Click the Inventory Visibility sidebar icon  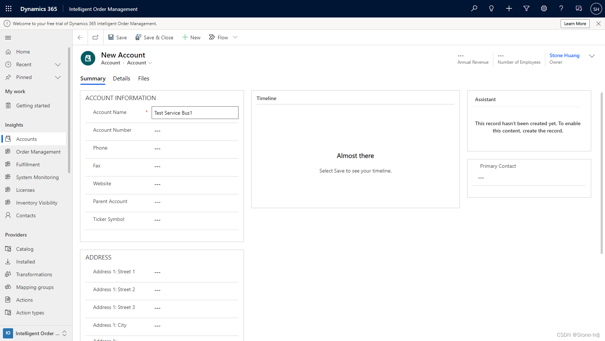point(8,203)
